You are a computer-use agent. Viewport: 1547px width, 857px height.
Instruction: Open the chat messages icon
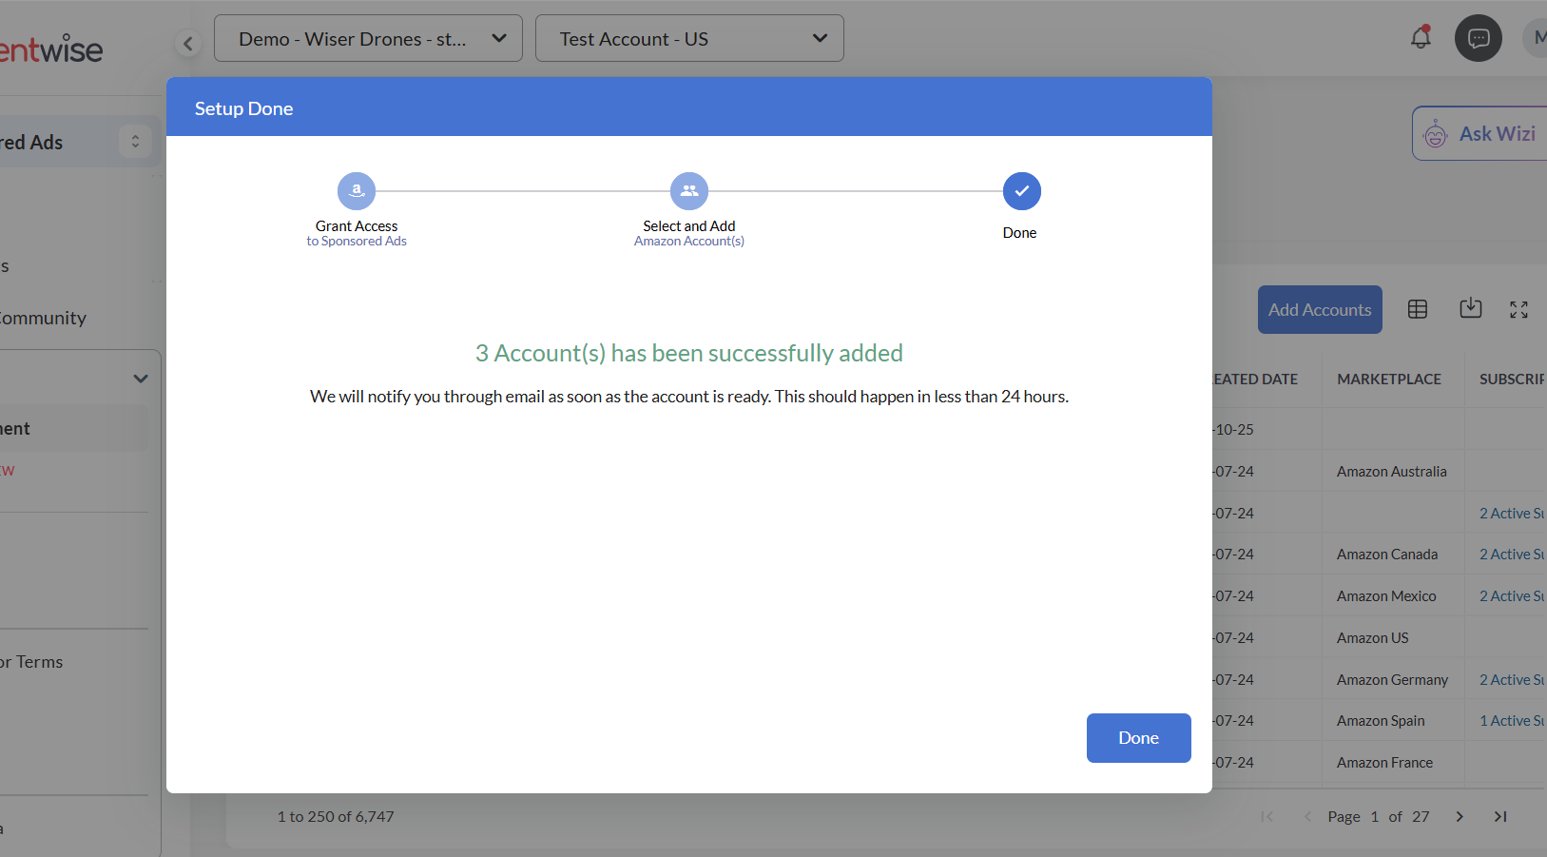pos(1478,38)
